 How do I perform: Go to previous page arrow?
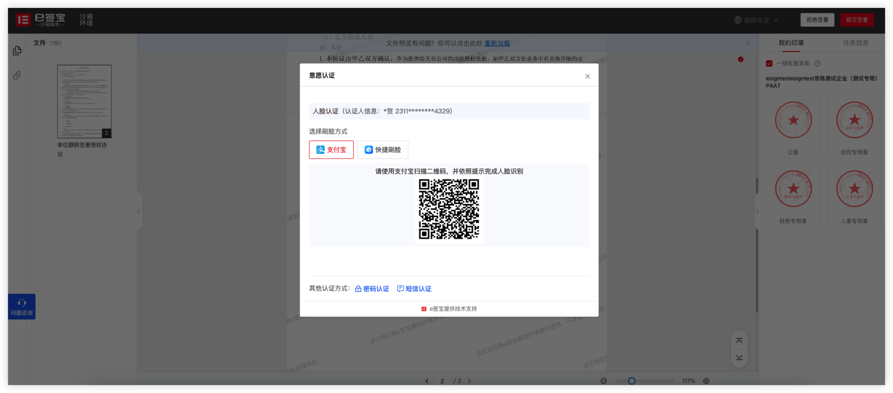tap(427, 381)
